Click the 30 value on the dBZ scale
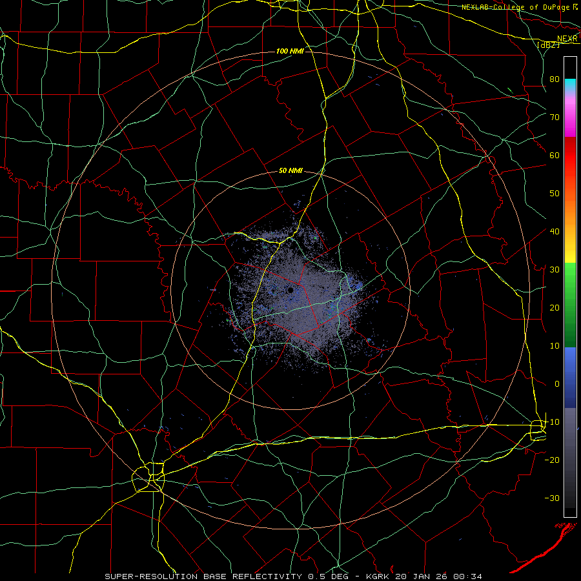Screen dimensions: 581x581 (555, 270)
